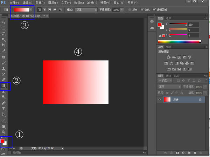Add a Gradient Map adjustment

(190, 69)
